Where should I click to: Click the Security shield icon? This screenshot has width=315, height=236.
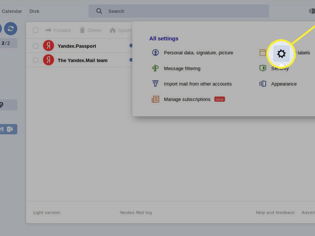click(x=262, y=68)
